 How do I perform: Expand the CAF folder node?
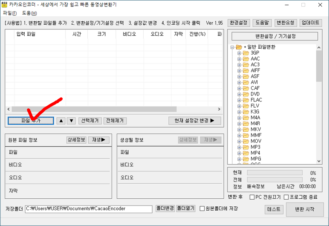coord(239,88)
